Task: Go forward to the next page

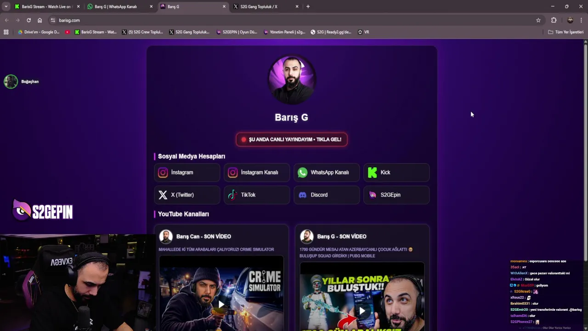Action: (17, 20)
